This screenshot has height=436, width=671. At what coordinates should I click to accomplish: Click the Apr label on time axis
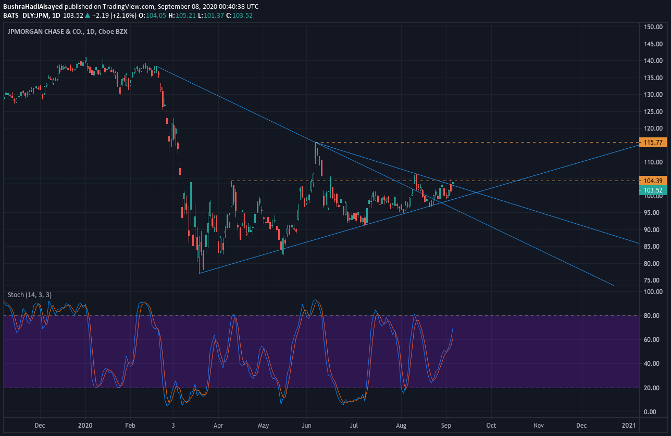tap(219, 425)
